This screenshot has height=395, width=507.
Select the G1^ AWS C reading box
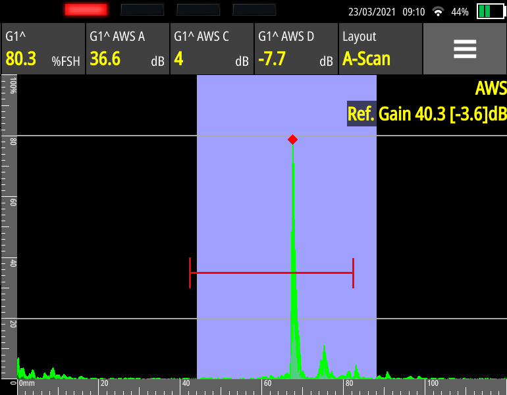pyautogui.click(x=211, y=49)
